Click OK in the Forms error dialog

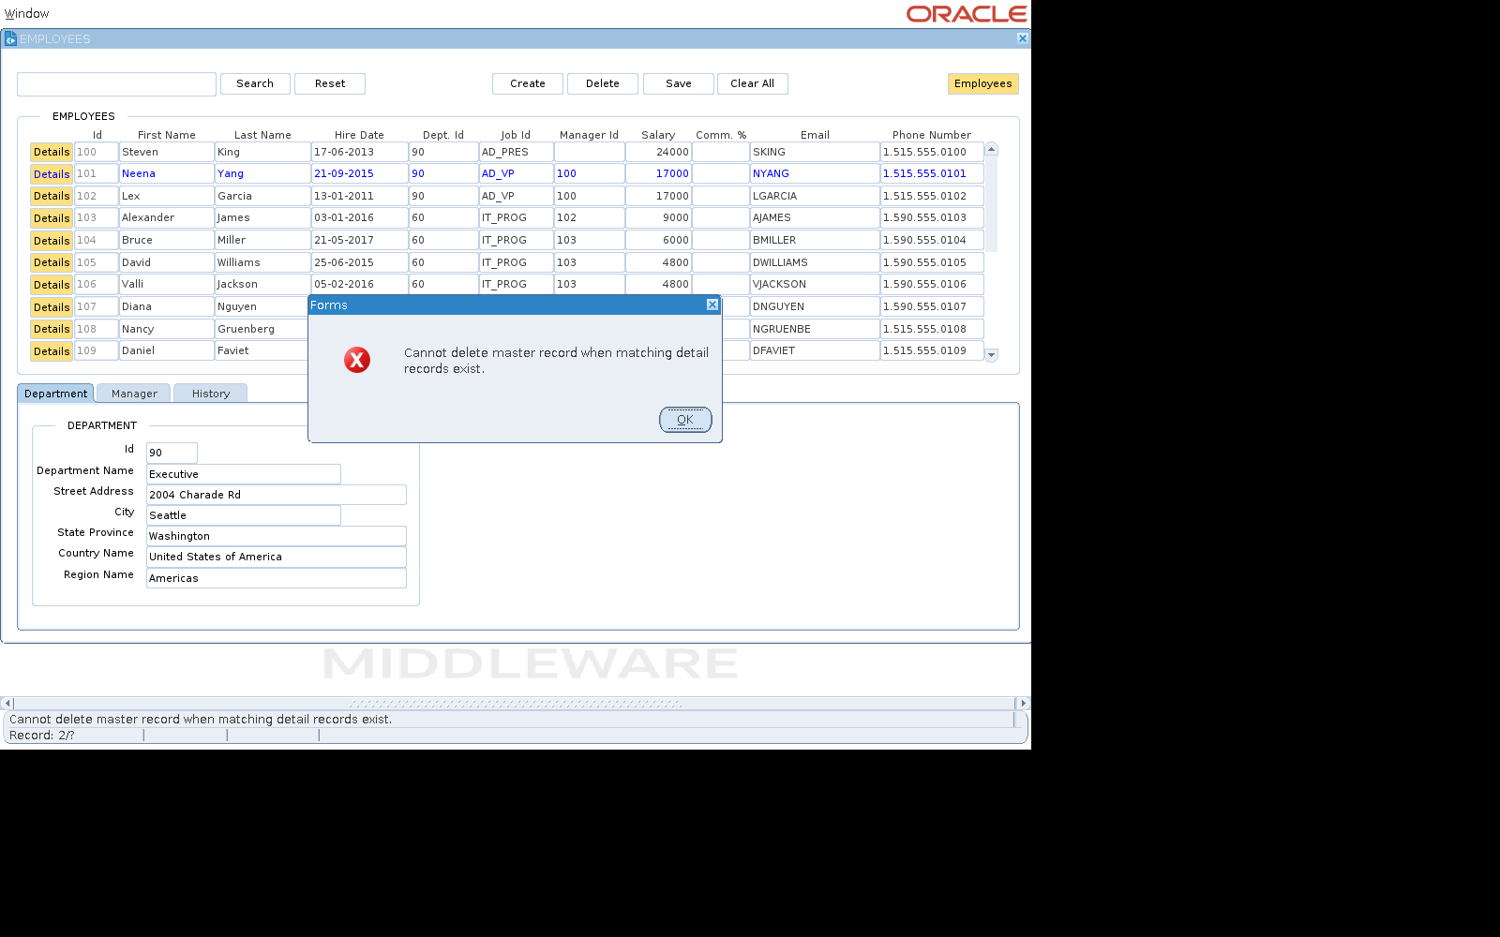point(685,420)
